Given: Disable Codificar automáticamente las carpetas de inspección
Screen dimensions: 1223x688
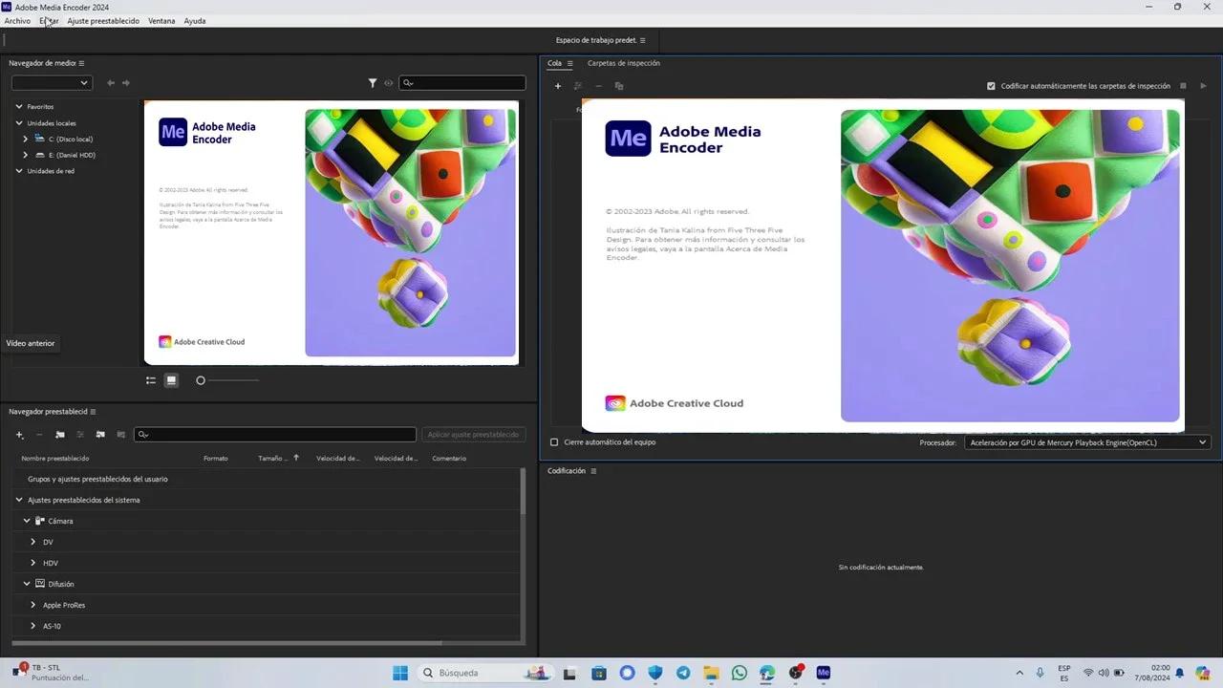Looking at the screenshot, I should point(991,85).
